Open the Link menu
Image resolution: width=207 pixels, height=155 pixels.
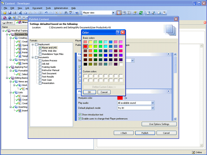27,8
